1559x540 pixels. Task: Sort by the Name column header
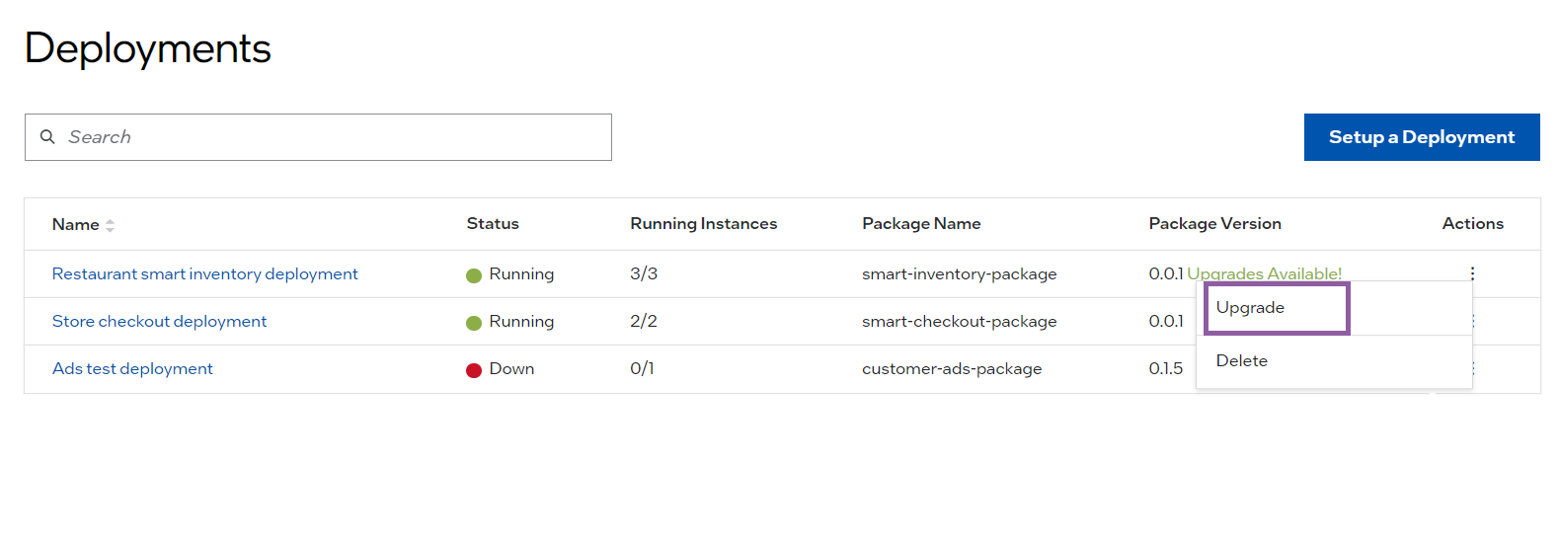76,224
